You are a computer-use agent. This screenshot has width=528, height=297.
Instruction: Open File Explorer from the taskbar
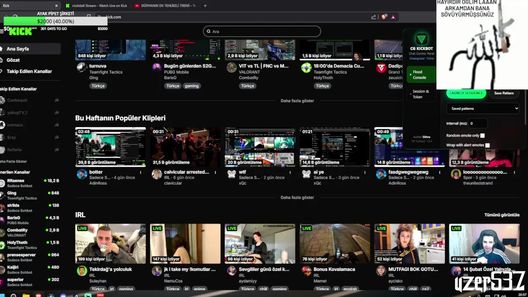26,295
